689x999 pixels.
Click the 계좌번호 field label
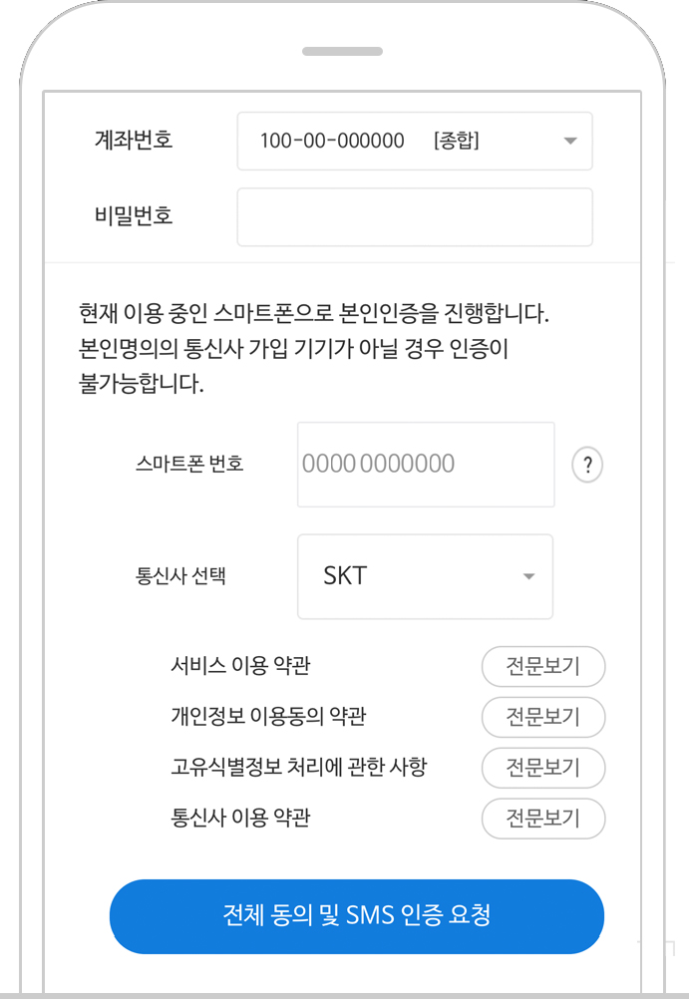pyautogui.click(x=134, y=140)
